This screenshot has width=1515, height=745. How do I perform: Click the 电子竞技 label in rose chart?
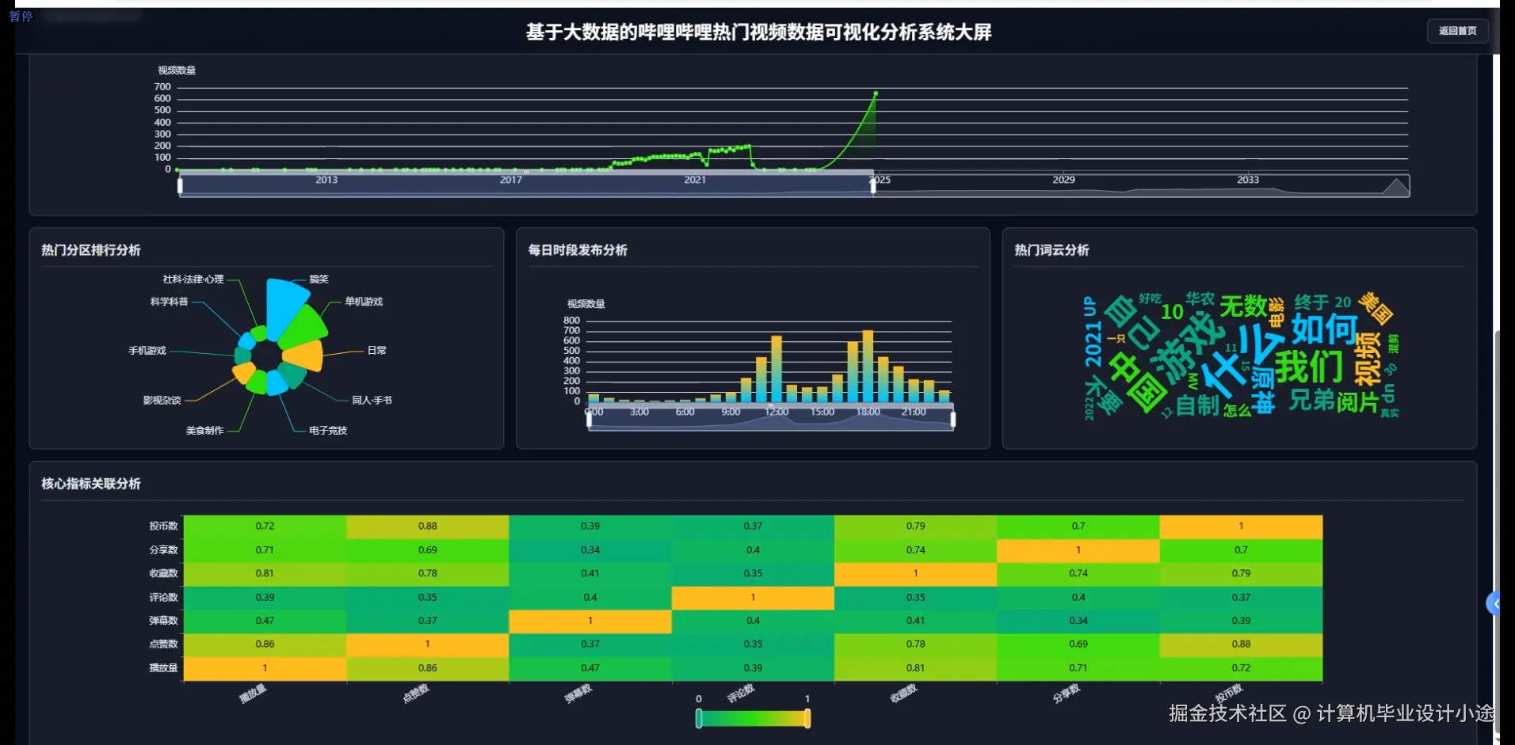pyautogui.click(x=328, y=430)
